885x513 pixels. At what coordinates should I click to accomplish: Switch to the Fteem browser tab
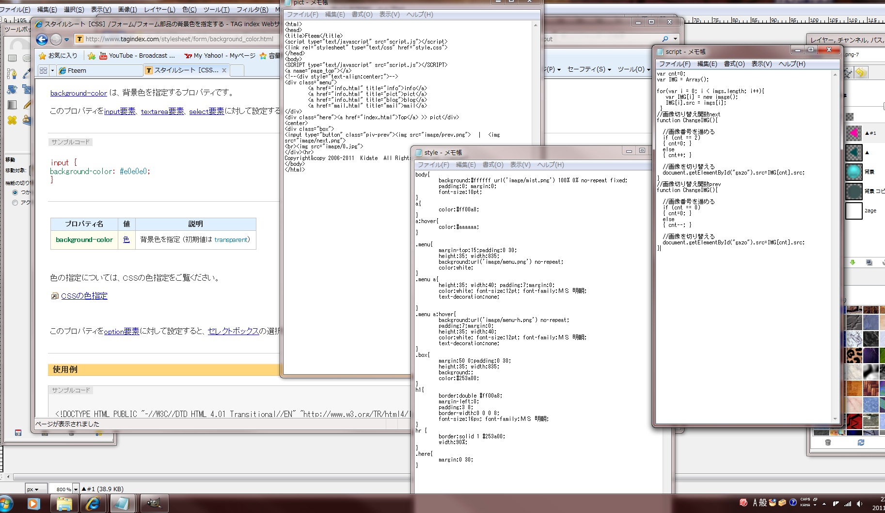click(x=99, y=70)
